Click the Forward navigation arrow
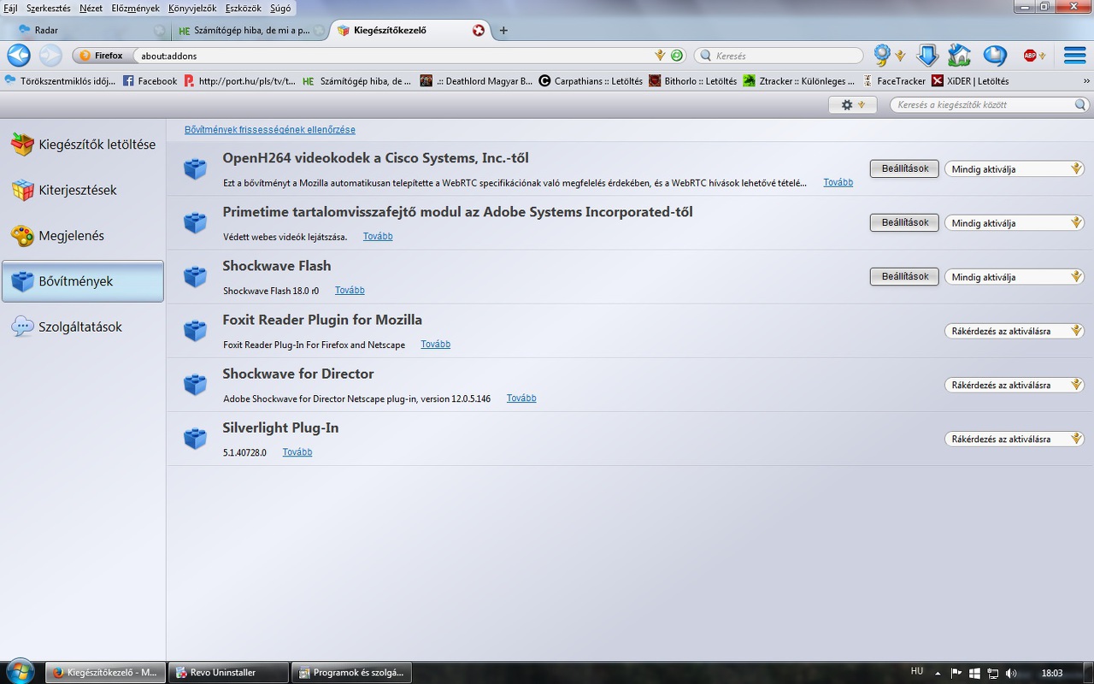This screenshot has height=684, width=1094. pyautogui.click(x=50, y=56)
